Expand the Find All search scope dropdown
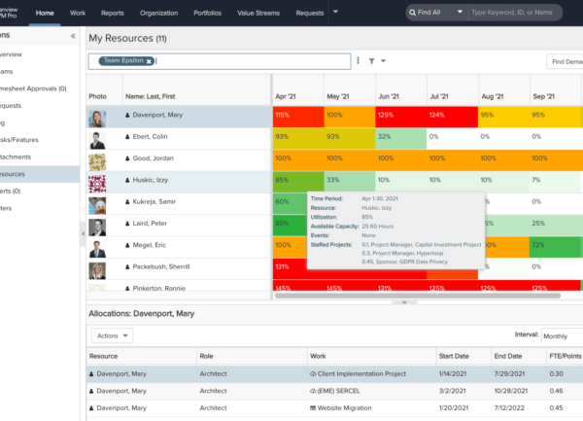 434,14
